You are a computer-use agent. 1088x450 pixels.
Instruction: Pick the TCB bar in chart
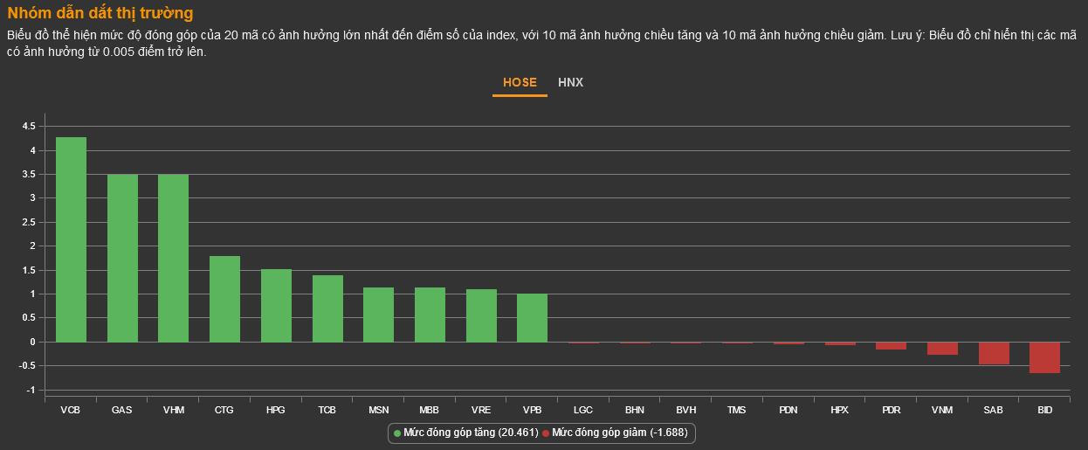click(x=327, y=308)
